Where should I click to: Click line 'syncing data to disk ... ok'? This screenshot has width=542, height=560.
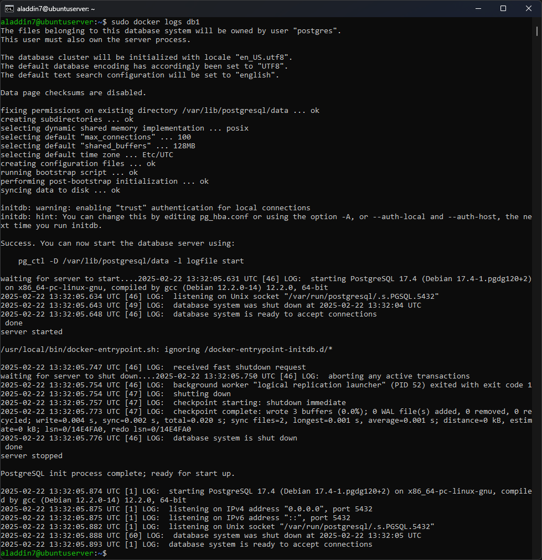[60, 190]
